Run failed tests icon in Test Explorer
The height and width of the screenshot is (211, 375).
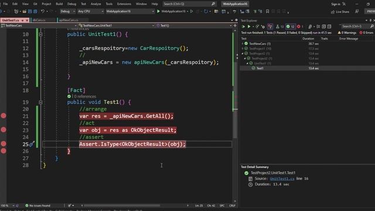263,26
